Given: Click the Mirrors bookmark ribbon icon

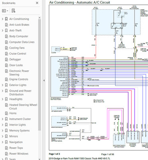Looking at the screenshot, I should [x=6, y=136].
